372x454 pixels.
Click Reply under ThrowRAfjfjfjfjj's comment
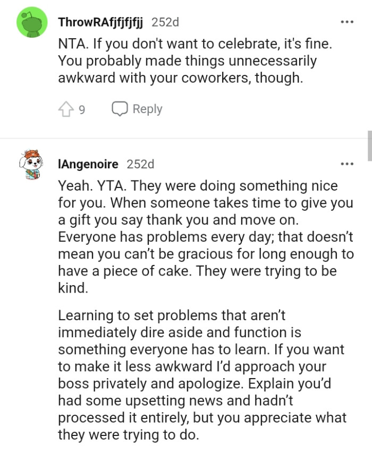[x=147, y=108]
